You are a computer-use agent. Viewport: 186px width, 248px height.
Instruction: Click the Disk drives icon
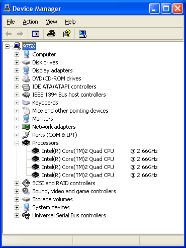pos(26,62)
